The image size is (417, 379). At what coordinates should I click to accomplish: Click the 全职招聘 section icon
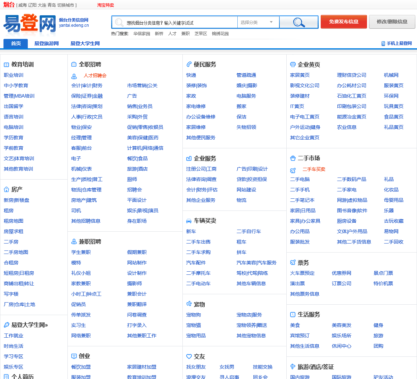[x=74, y=64]
